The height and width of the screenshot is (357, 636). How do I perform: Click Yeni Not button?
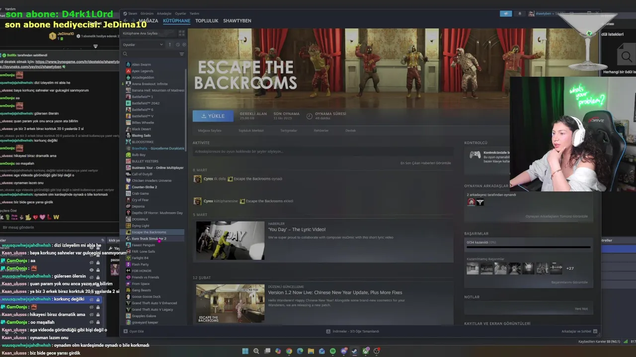click(x=581, y=308)
